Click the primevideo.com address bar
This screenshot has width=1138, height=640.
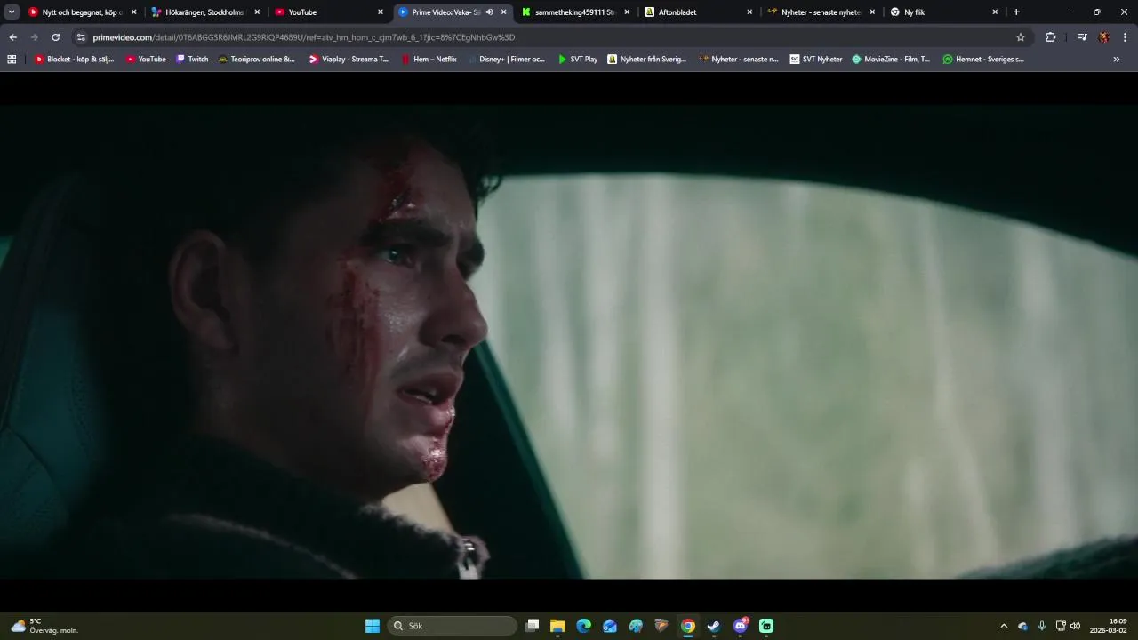pyautogui.click(x=551, y=37)
